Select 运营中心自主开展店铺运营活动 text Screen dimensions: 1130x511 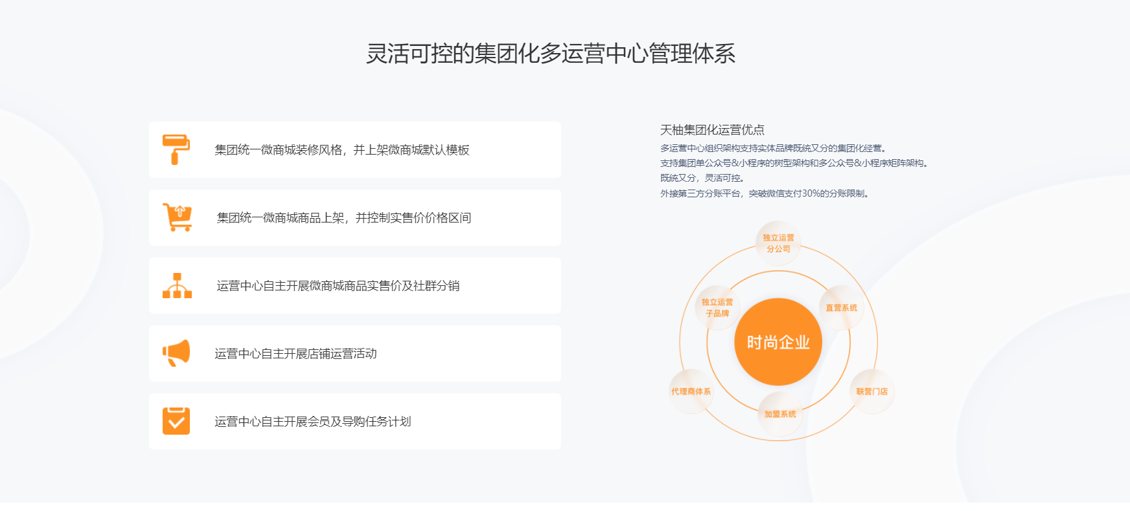[296, 354]
